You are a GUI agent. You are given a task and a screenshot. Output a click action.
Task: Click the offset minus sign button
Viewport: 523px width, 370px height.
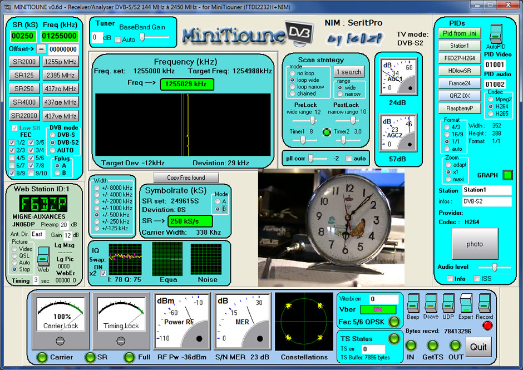pyautogui.click(x=41, y=50)
